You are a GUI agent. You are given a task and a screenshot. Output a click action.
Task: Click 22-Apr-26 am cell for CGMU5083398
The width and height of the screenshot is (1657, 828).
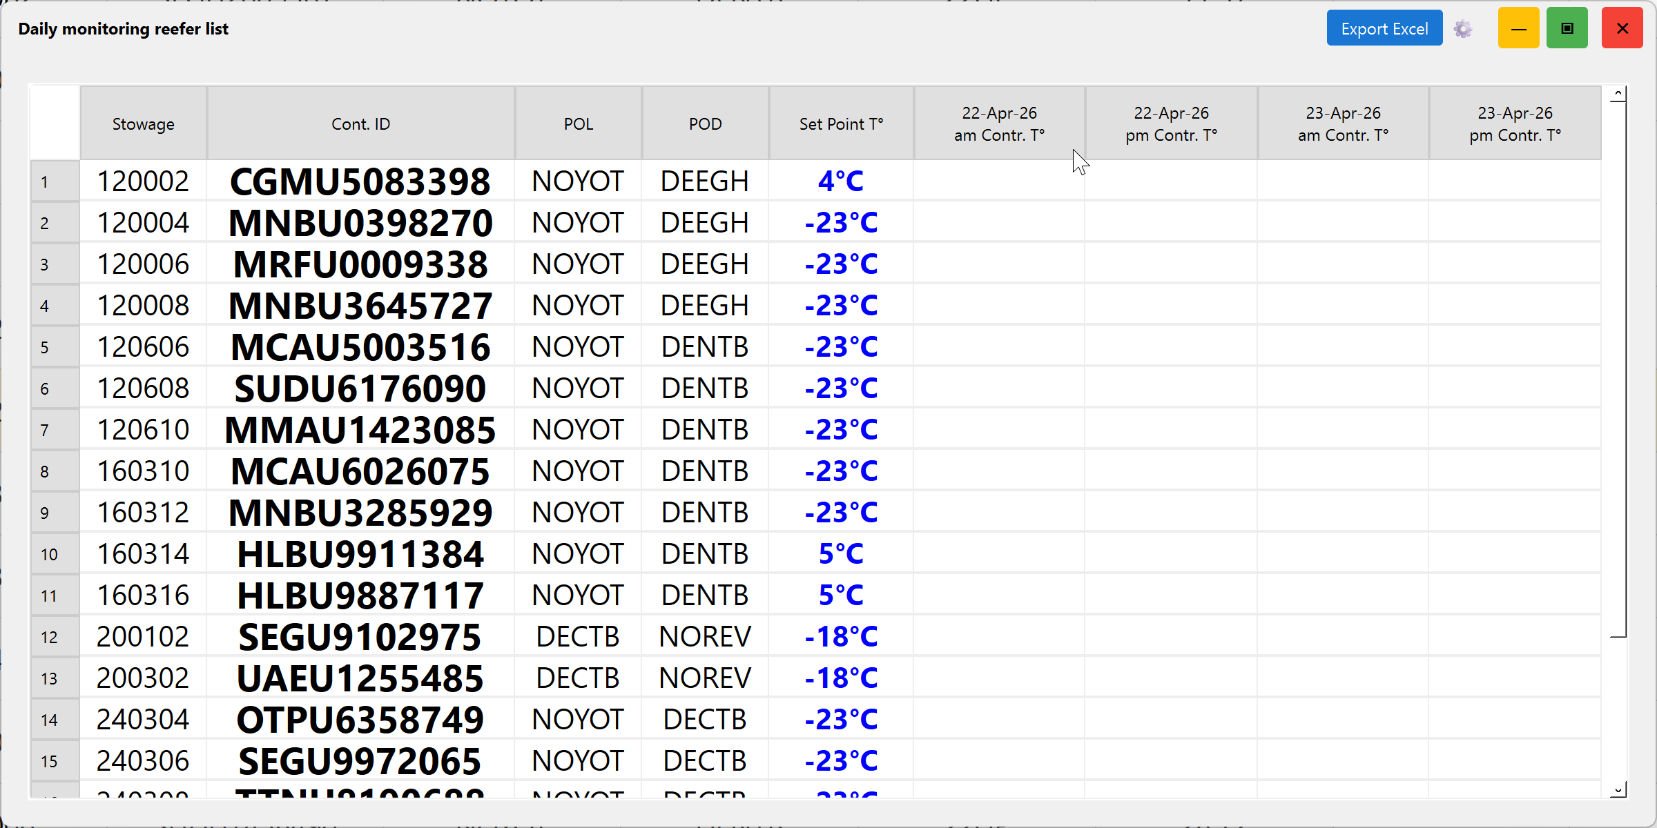click(999, 181)
